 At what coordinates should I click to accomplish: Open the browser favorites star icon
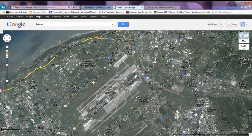pyautogui.click(x=246, y=7)
